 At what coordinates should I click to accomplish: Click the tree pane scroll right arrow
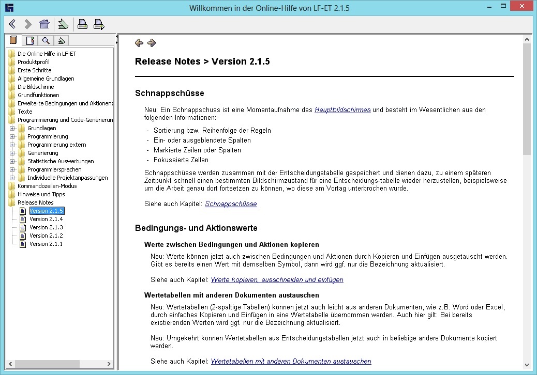click(x=109, y=364)
